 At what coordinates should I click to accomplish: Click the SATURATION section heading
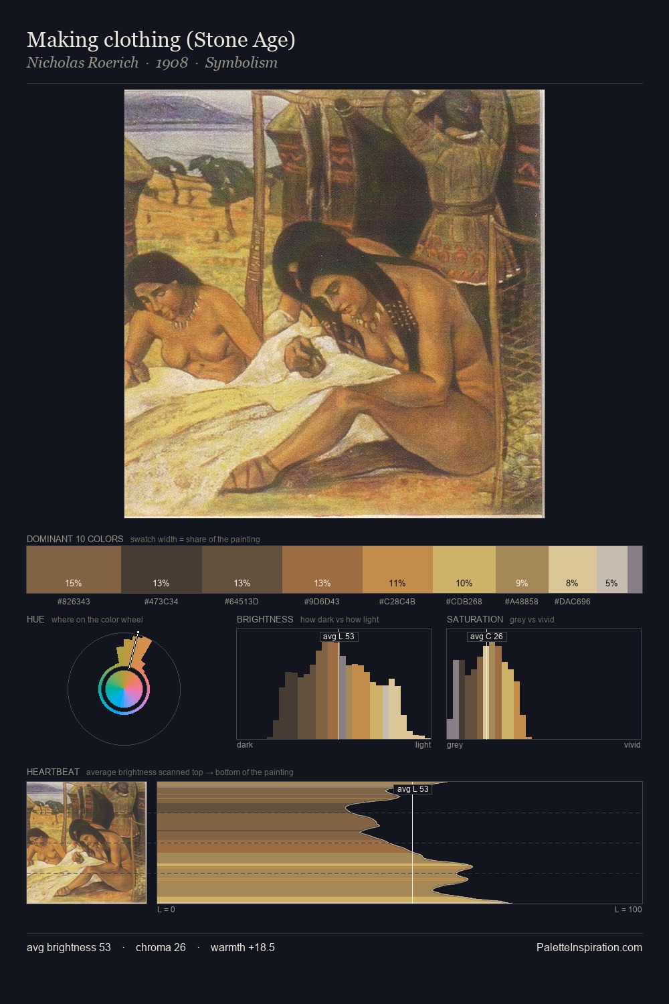coord(475,619)
